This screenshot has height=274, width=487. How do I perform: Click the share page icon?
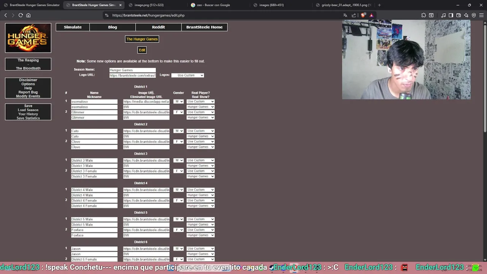coord(354,15)
